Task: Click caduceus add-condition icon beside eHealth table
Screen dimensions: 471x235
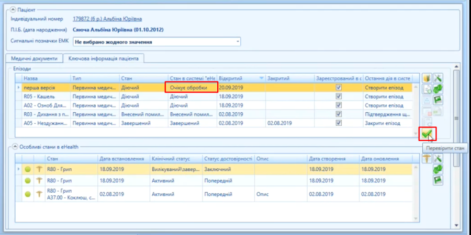Action: (x=427, y=158)
